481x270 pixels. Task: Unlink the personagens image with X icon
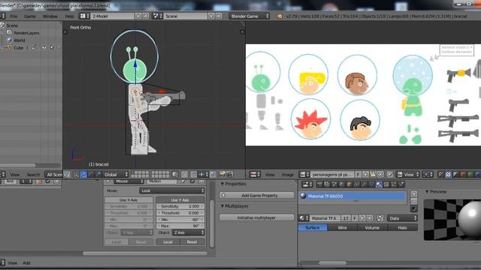[380, 175]
